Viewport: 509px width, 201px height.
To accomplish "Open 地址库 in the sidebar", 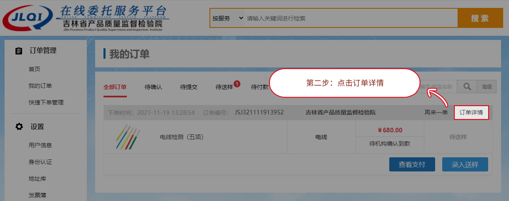I will pyautogui.click(x=37, y=179).
